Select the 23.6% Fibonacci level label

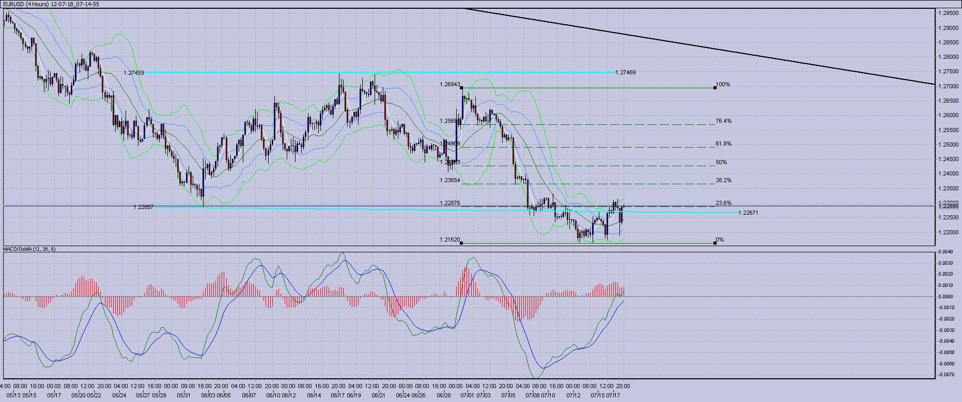tap(723, 203)
